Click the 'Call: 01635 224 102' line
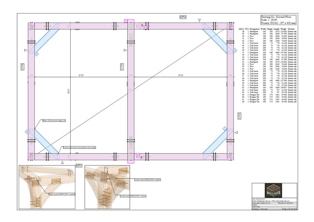 (258, 199)
